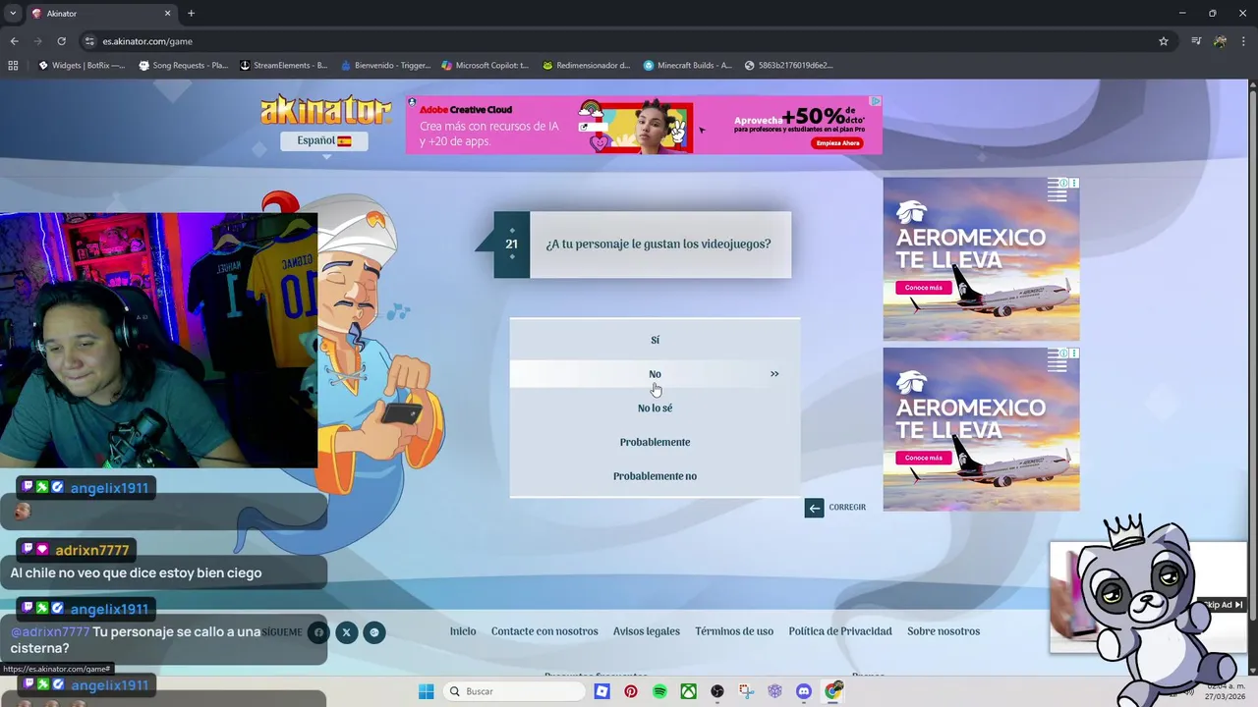The width and height of the screenshot is (1258, 707).
Task: Click Conoce más in upper Aeromexico ad
Action: [922, 288]
